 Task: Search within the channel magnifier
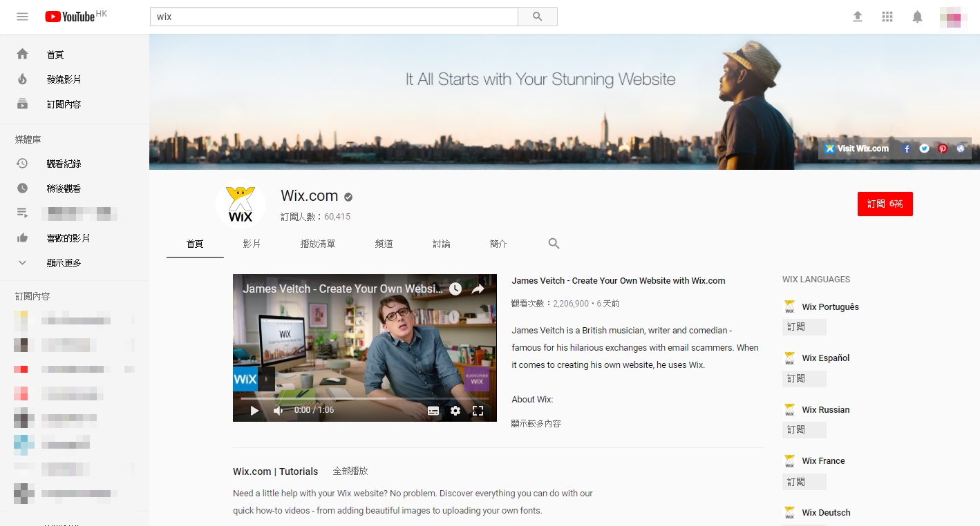point(554,244)
